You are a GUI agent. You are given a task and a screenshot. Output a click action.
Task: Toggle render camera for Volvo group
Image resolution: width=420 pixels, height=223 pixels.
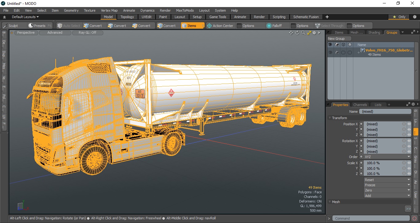(x=337, y=53)
